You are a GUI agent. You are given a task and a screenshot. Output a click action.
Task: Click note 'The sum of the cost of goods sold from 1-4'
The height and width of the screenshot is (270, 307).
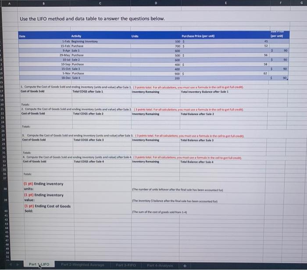pyautogui.click(x=160, y=212)
